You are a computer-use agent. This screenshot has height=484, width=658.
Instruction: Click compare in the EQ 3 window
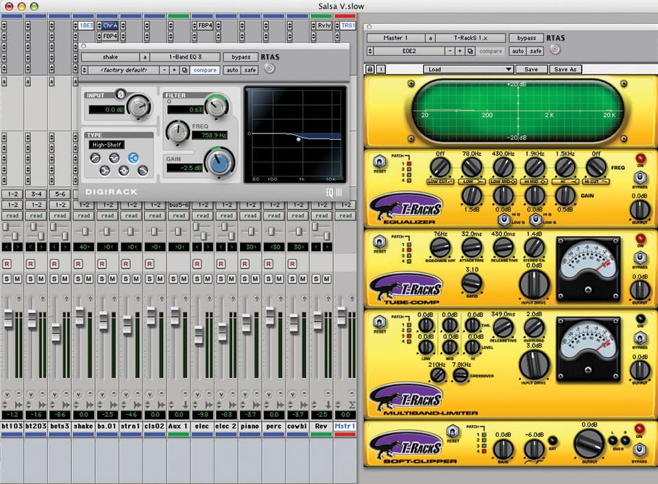(x=205, y=70)
